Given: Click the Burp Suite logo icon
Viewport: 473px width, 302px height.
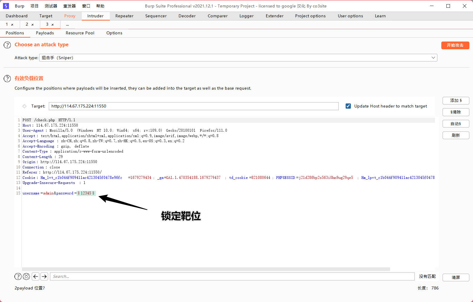Looking at the screenshot, I should click(x=6, y=6).
